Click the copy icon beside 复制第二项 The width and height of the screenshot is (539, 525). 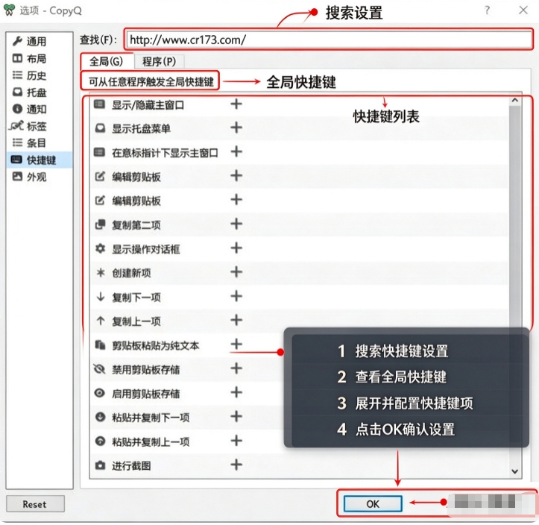100,224
